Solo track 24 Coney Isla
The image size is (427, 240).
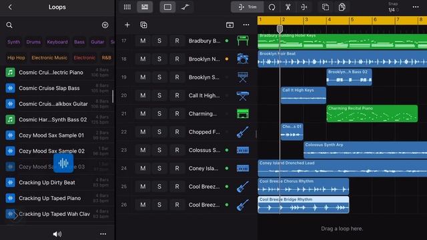point(159,169)
